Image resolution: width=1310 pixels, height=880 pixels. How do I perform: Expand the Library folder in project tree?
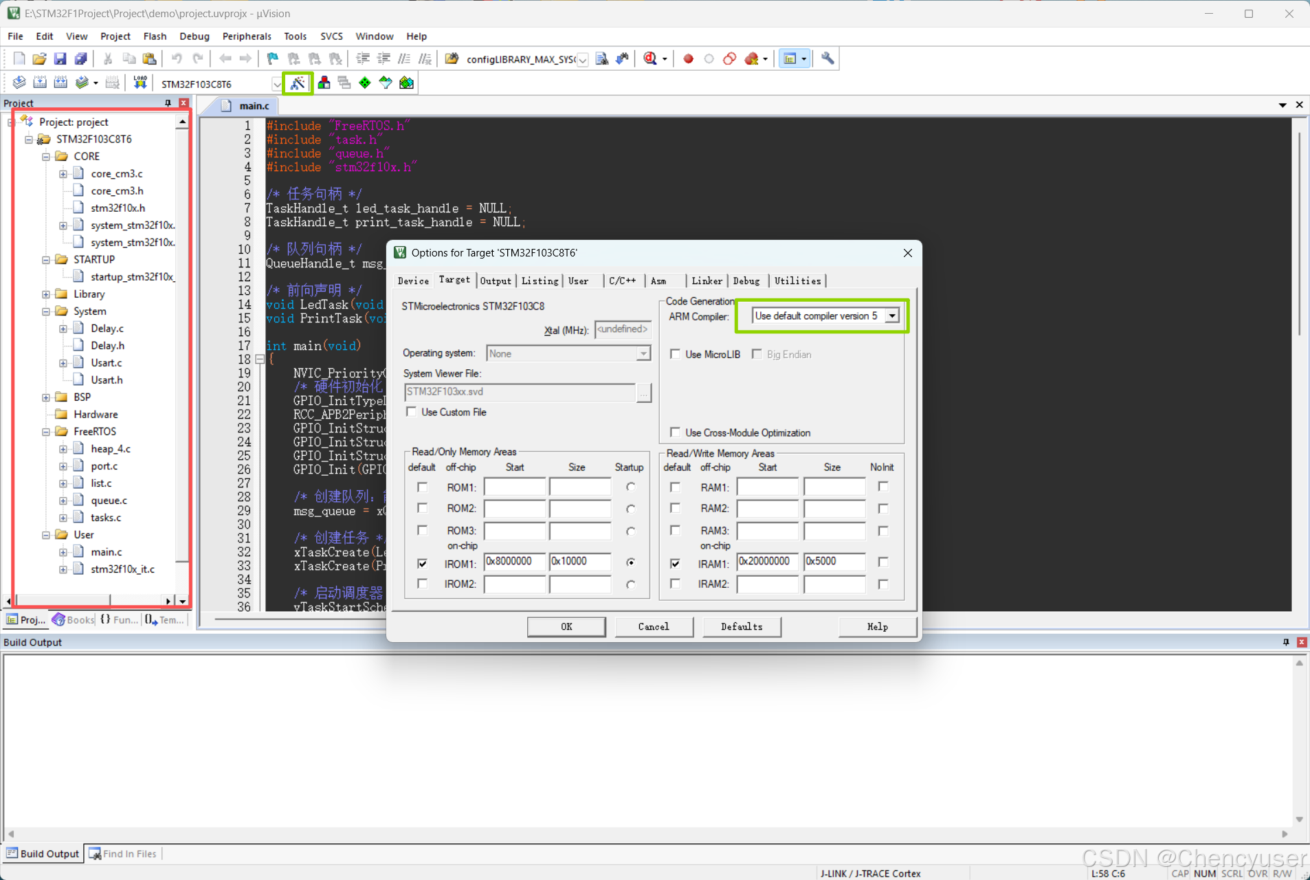46,294
